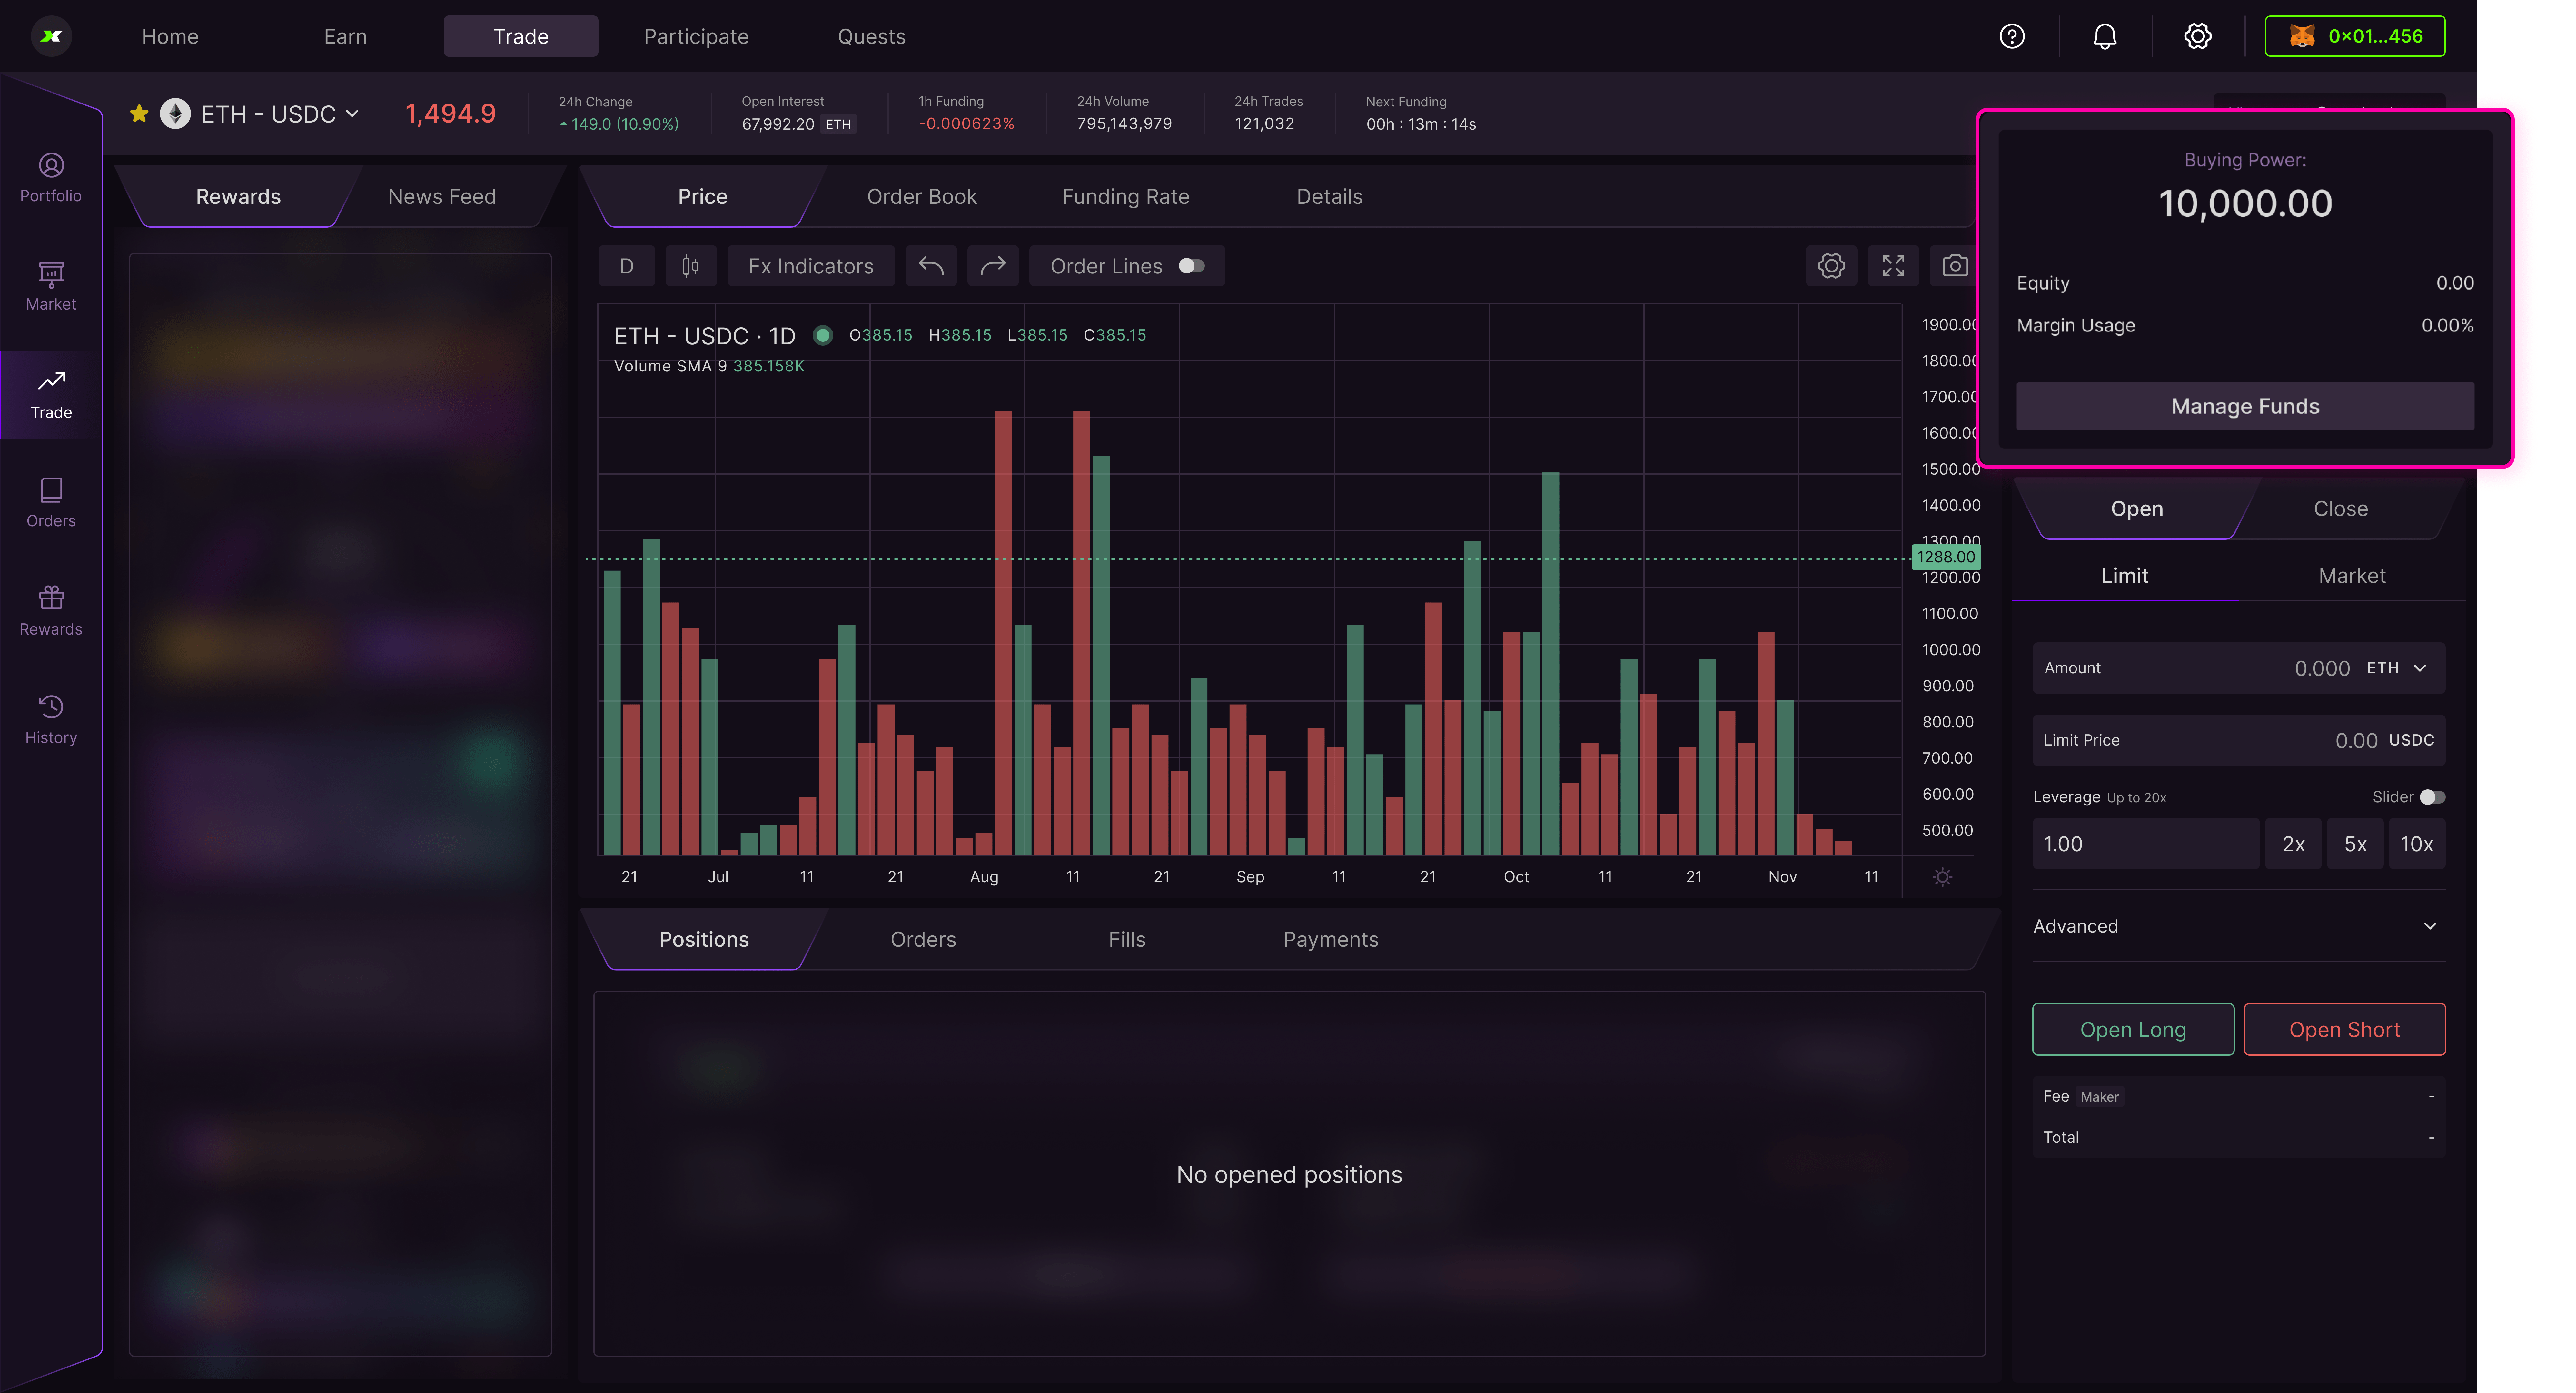2576x1393 pixels.
Task: Click the Buying Power 10,000.00 value
Action: [x=2245, y=204]
